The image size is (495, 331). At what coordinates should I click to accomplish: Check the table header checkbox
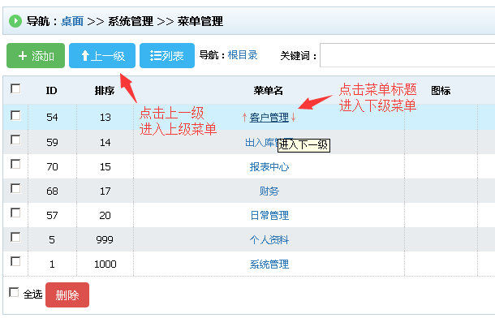click(x=15, y=88)
